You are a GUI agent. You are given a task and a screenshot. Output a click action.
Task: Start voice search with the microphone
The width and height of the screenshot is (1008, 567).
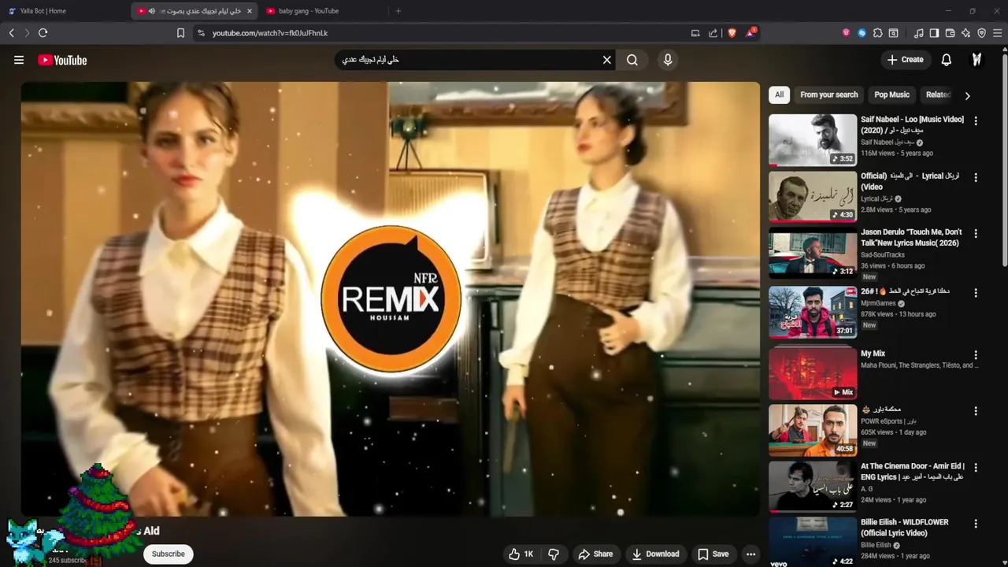coord(668,60)
